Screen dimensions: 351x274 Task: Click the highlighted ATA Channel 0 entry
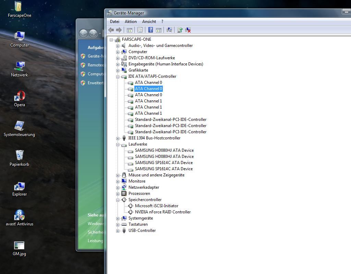(x=148, y=89)
